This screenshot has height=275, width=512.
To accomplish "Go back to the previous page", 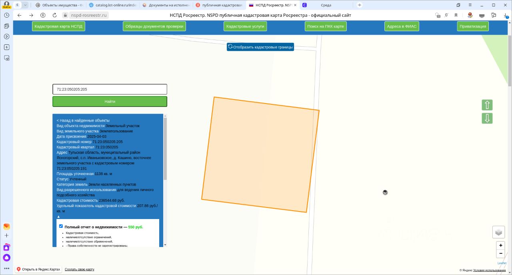I will click(x=19, y=15).
